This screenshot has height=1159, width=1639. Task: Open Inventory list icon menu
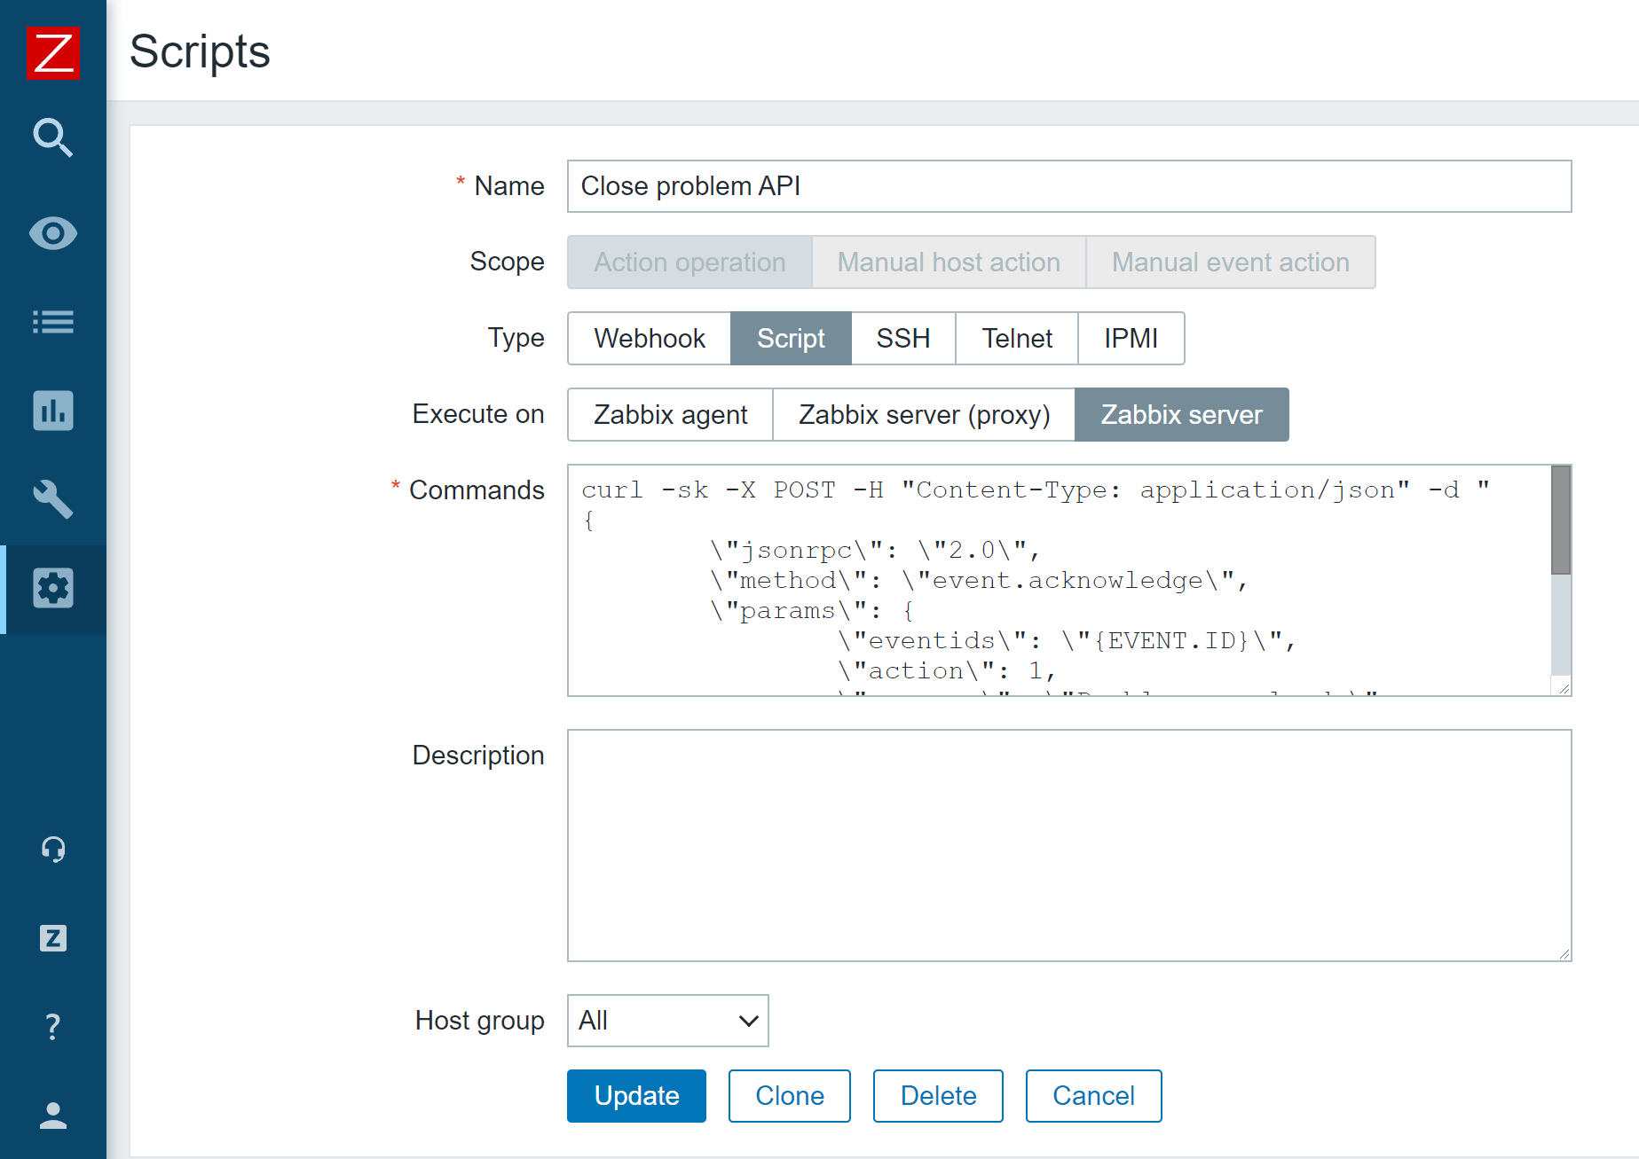click(x=53, y=322)
